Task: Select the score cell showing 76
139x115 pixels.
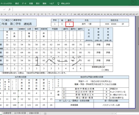Action: tap(66, 53)
